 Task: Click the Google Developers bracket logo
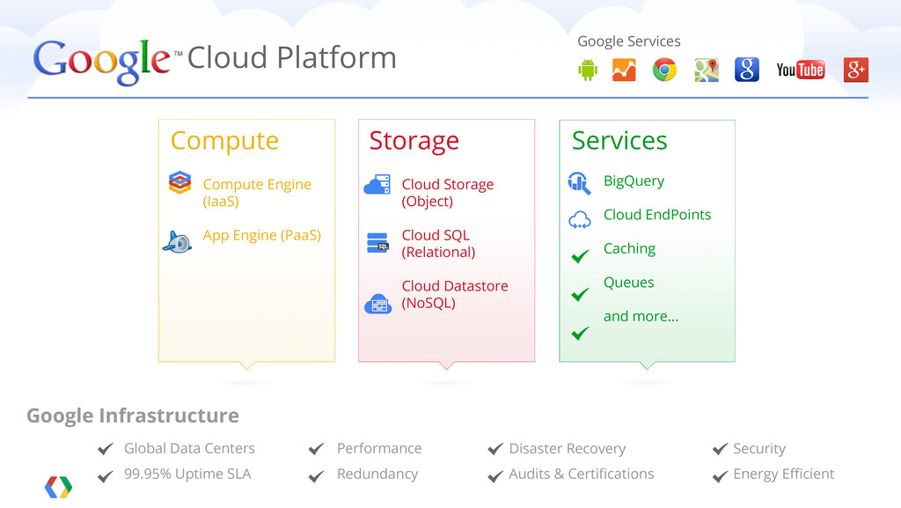coord(59,488)
